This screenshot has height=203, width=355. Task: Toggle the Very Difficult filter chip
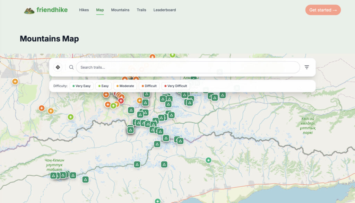(175, 86)
